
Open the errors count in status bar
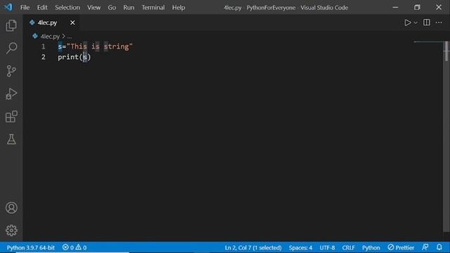pos(68,247)
